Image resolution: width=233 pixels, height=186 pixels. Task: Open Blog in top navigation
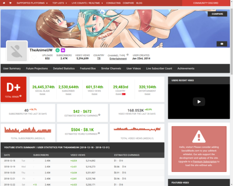tap(139, 3)
